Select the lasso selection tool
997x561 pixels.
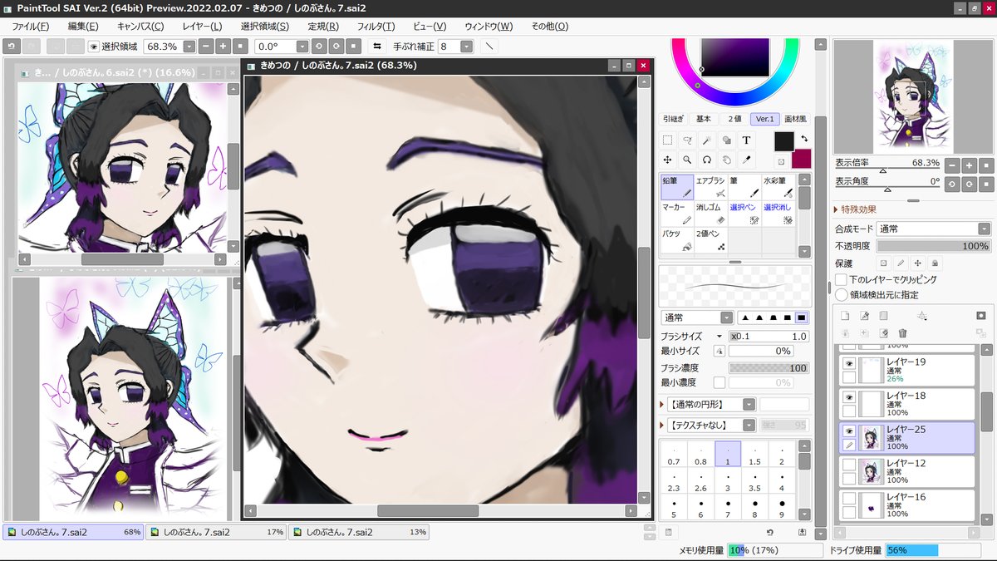(x=687, y=140)
